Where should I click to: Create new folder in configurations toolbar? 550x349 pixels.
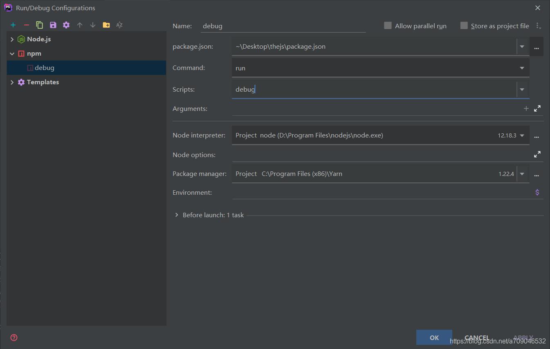[106, 25]
